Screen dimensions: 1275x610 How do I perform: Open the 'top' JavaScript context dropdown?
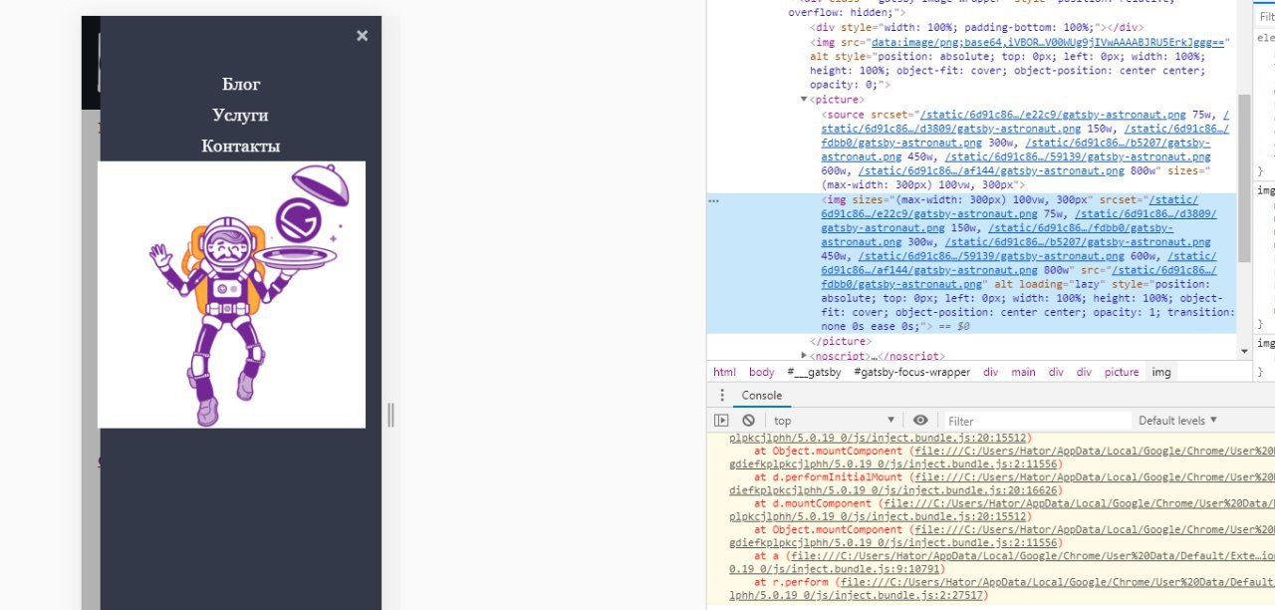point(835,421)
